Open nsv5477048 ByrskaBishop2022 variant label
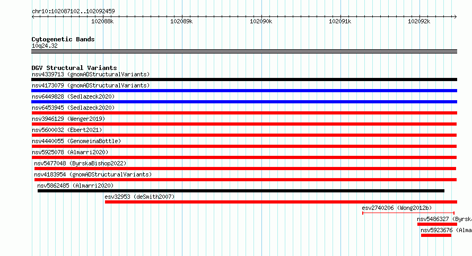Image resolution: width=472 pixels, height=256 pixels. (80, 163)
